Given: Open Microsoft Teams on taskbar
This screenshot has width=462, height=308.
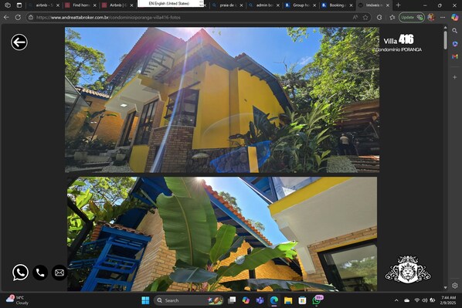Looking at the screenshot, I should click(260, 300).
